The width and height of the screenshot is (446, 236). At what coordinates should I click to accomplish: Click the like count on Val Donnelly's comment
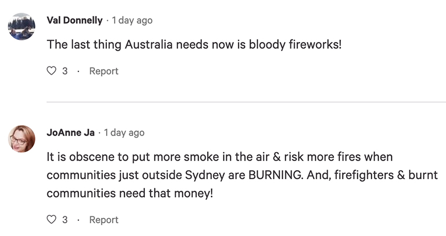click(65, 71)
